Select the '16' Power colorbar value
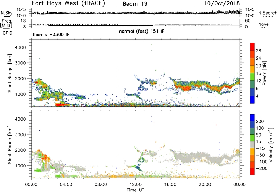Image resolution: width=277 pixels, height=192 pixels. (x=258, y=73)
